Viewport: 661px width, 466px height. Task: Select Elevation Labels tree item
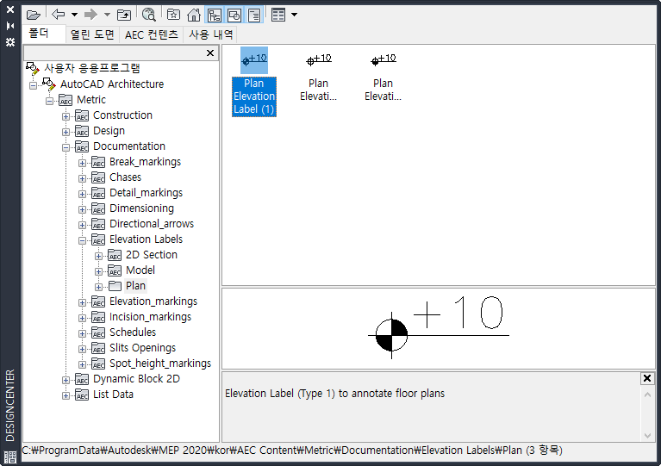click(146, 239)
